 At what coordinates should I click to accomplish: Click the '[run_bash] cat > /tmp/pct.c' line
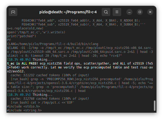click(x=42, y=103)
